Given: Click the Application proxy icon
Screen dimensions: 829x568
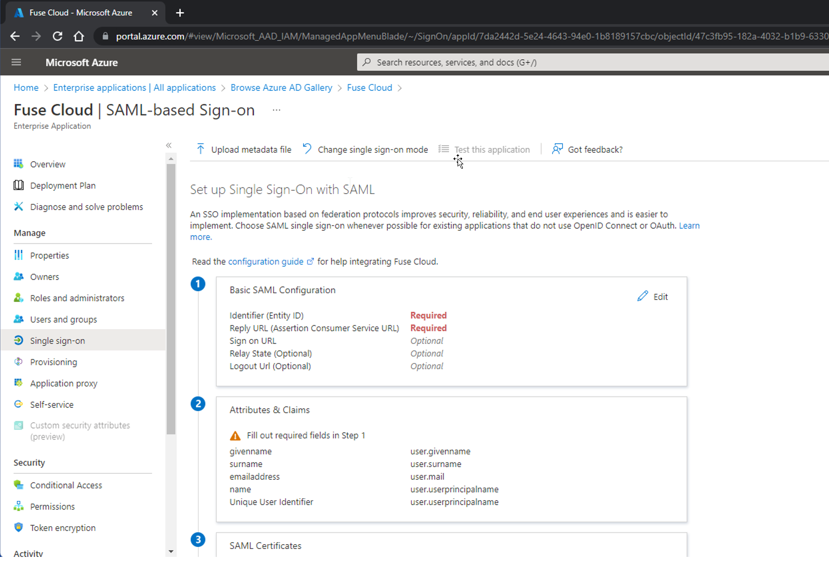Looking at the screenshot, I should (18, 383).
